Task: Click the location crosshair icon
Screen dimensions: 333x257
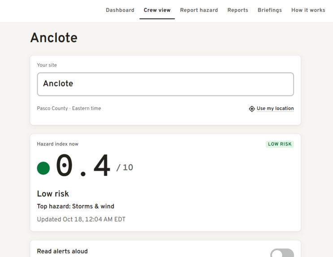Action: coord(252,109)
